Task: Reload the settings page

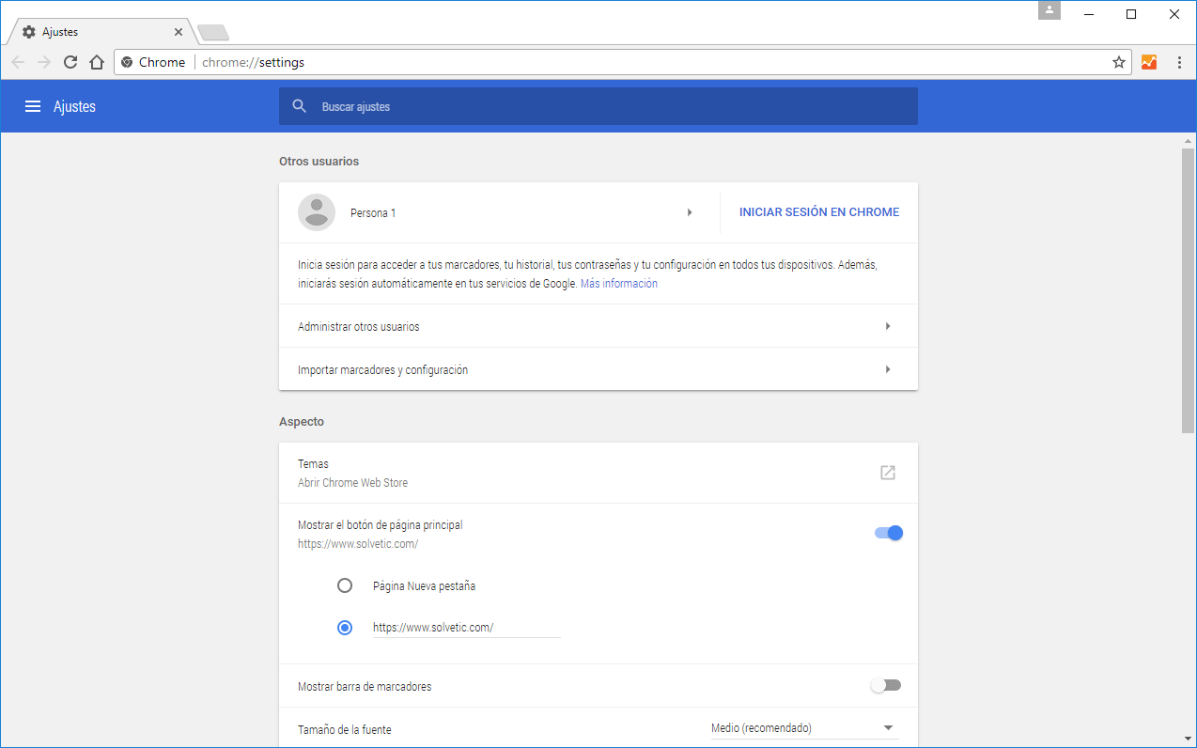Action: 70,62
